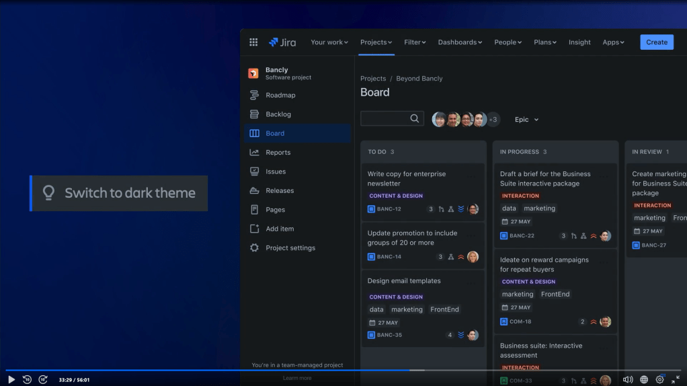687x386 pixels.
Task: Open Roadmap in the project sidebar
Action: pos(280,95)
